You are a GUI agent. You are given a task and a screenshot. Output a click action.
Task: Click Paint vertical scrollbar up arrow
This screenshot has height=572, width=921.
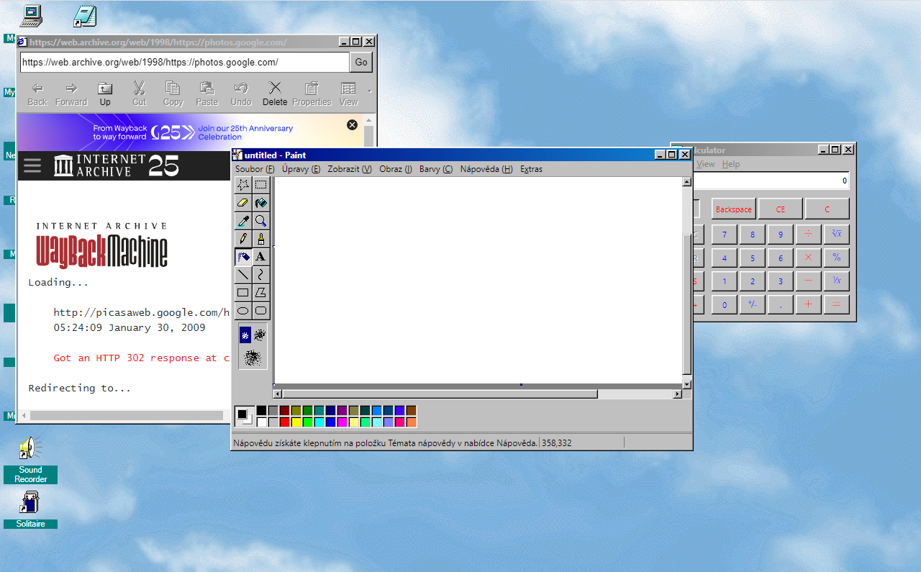[x=686, y=182]
